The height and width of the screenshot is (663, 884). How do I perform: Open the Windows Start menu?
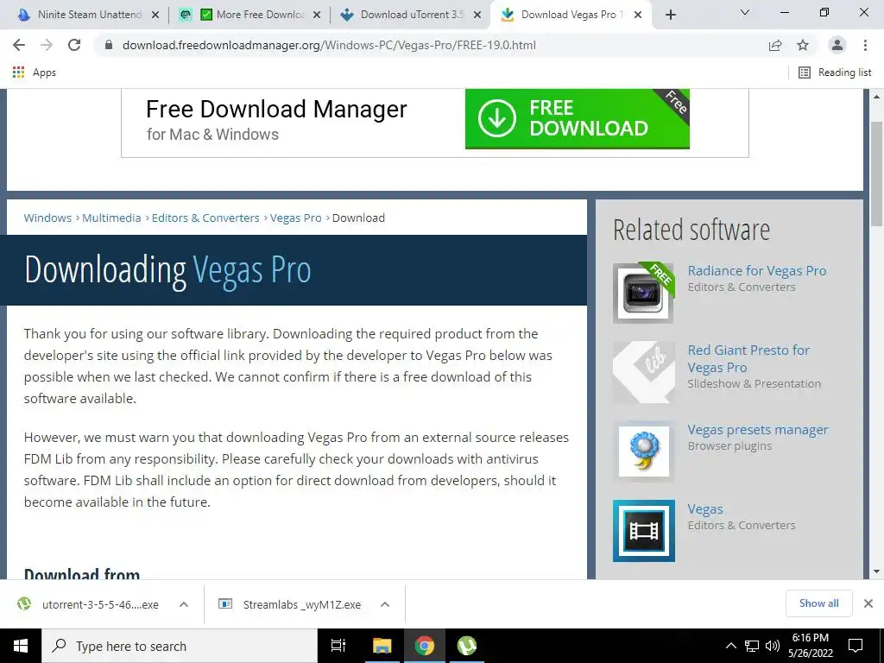coord(21,646)
